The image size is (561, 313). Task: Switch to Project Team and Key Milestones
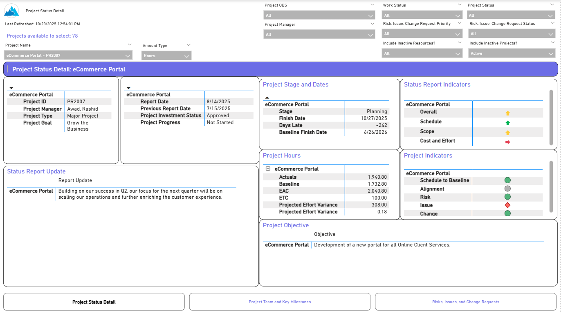pyautogui.click(x=280, y=302)
